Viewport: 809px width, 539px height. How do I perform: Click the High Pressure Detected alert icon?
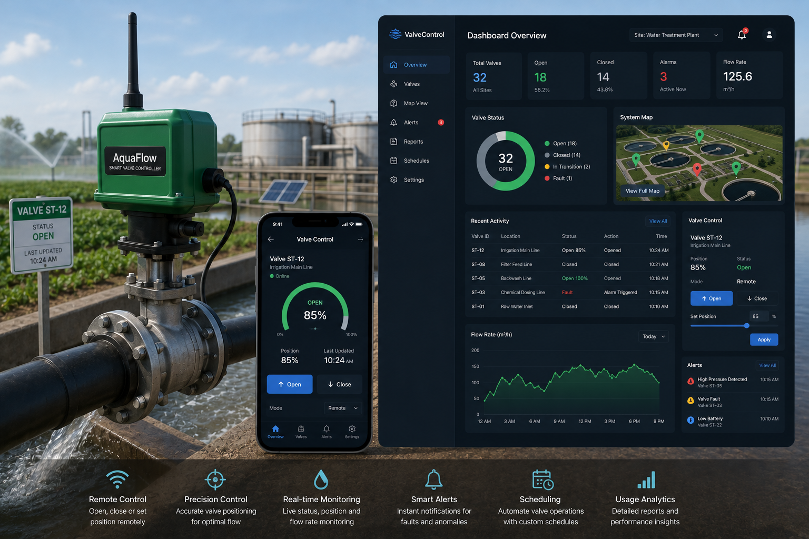(690, 381)
